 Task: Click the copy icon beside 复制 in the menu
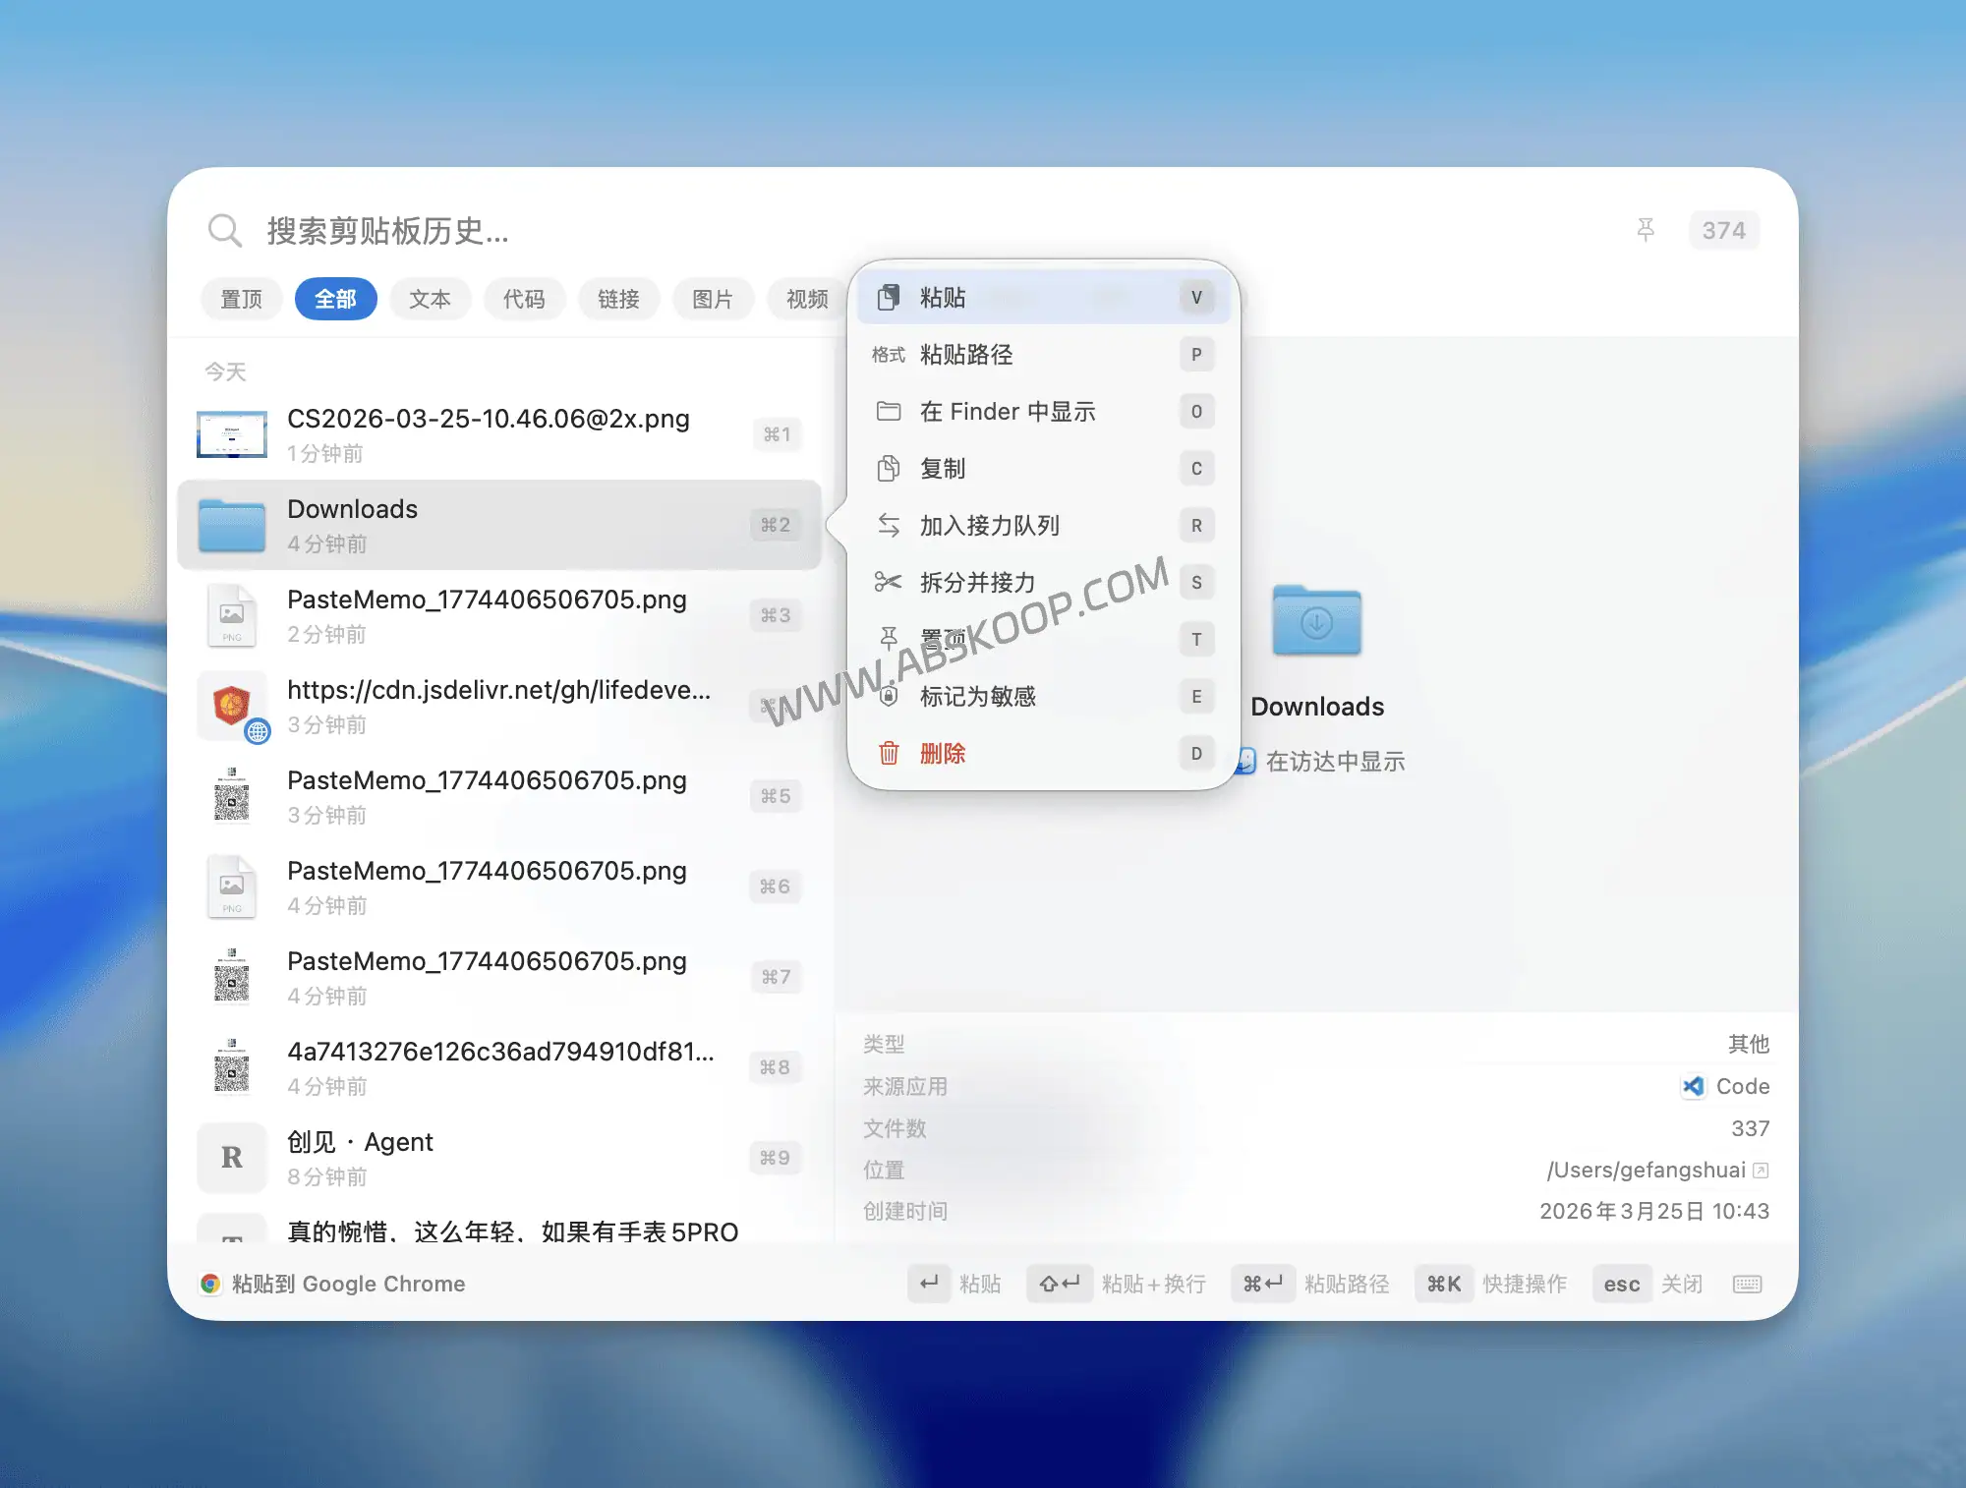click(889, 469)
